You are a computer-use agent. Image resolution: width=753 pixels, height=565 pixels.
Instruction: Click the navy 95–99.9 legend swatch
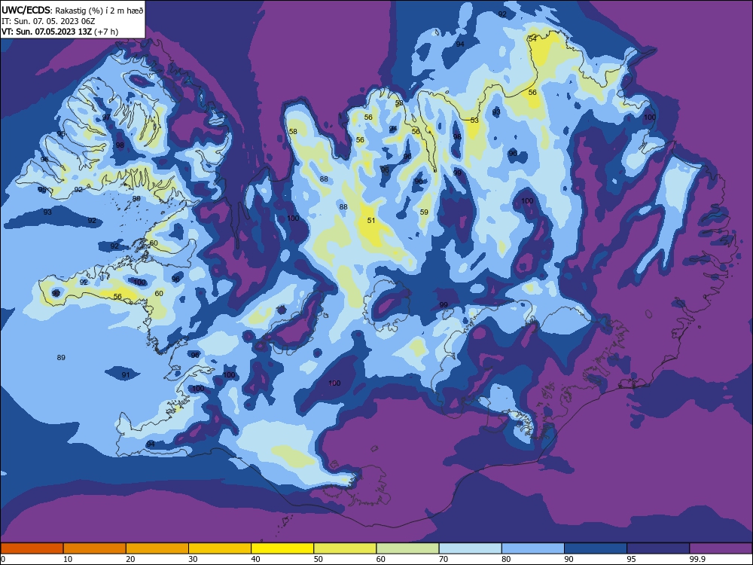[658, 548]
